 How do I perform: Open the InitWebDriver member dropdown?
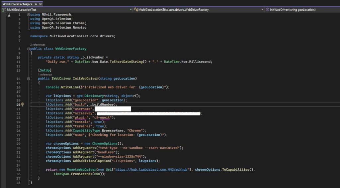tap(337, 10)
